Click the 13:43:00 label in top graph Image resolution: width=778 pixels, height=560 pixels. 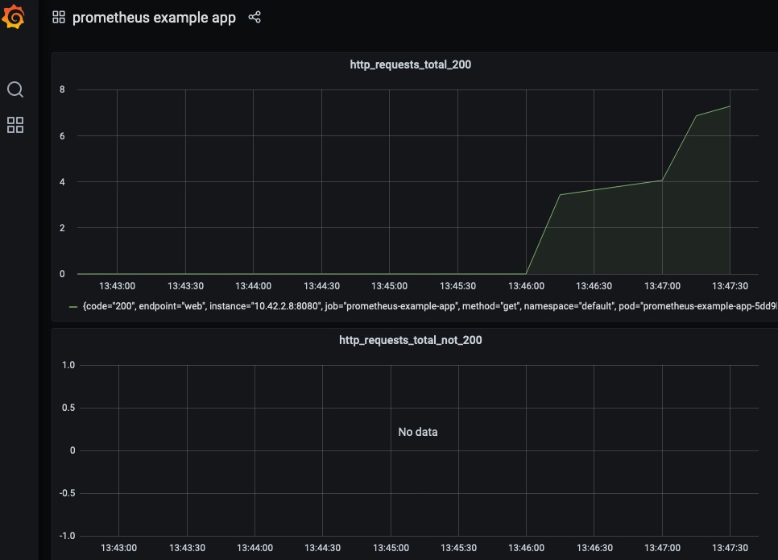[x=117, y=286]
